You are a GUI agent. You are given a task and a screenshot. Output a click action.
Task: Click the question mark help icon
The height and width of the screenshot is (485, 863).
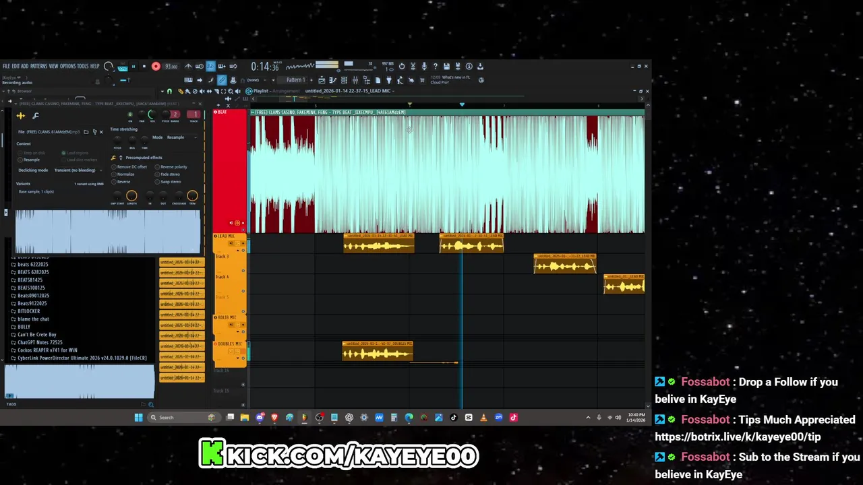click(436, 66)
